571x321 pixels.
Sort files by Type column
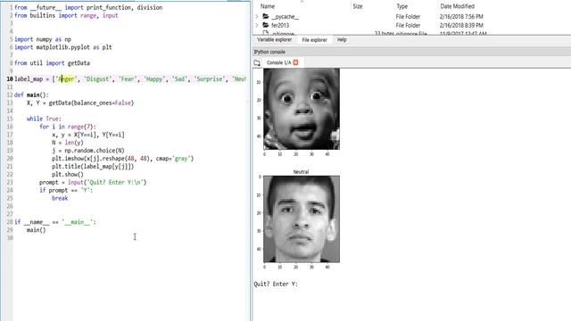[x=402, y=6]
